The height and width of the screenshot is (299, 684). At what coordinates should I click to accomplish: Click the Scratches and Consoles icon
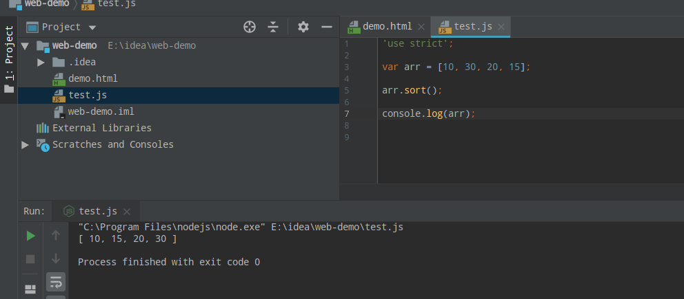[x=43, y=145]
